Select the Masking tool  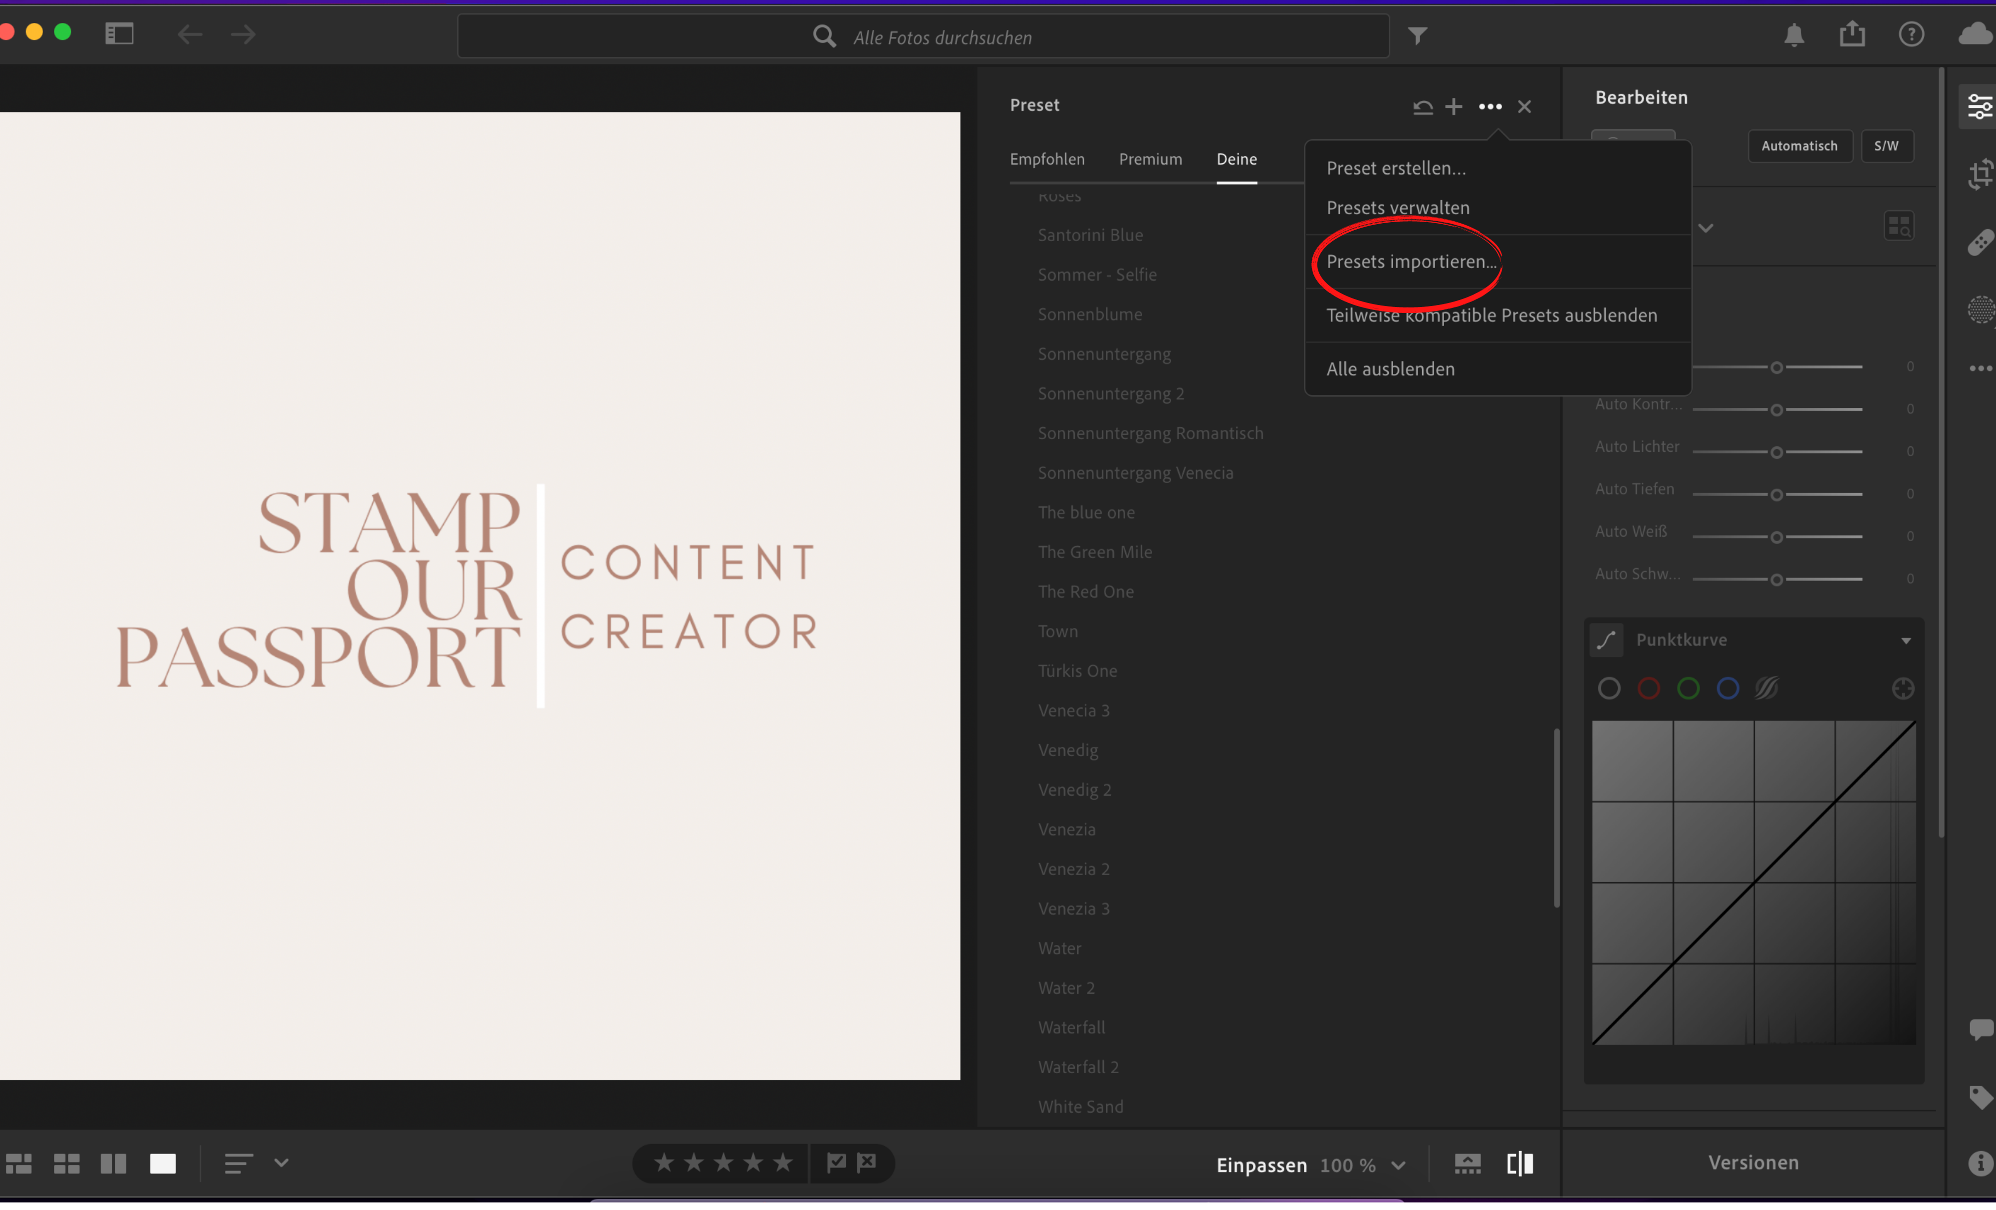pos(1982,309)
